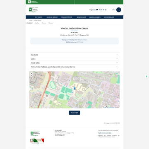This screenshot has width=149, height=149.
Task: Click the AgID logo in footer
Action: pos(105,133)
